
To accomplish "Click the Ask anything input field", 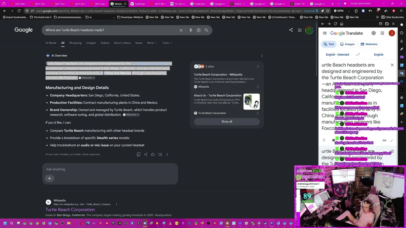I will coord(110,169).
